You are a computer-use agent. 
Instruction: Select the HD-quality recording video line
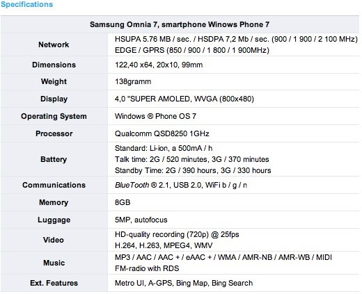[177, 234]
